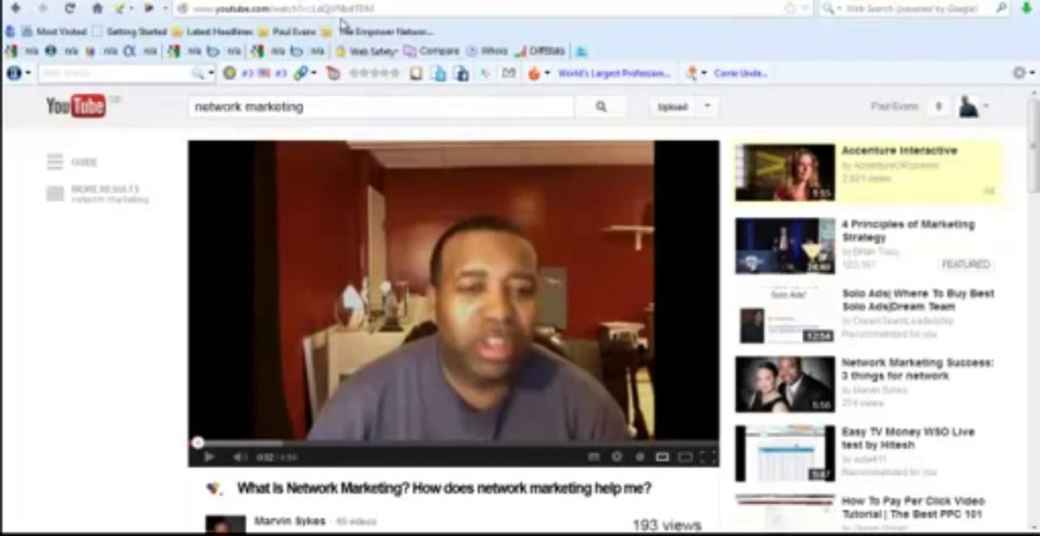Open the Web Safety toolbar menu
The width and height of the screenshot is (1040, 536).
(366, 51)
